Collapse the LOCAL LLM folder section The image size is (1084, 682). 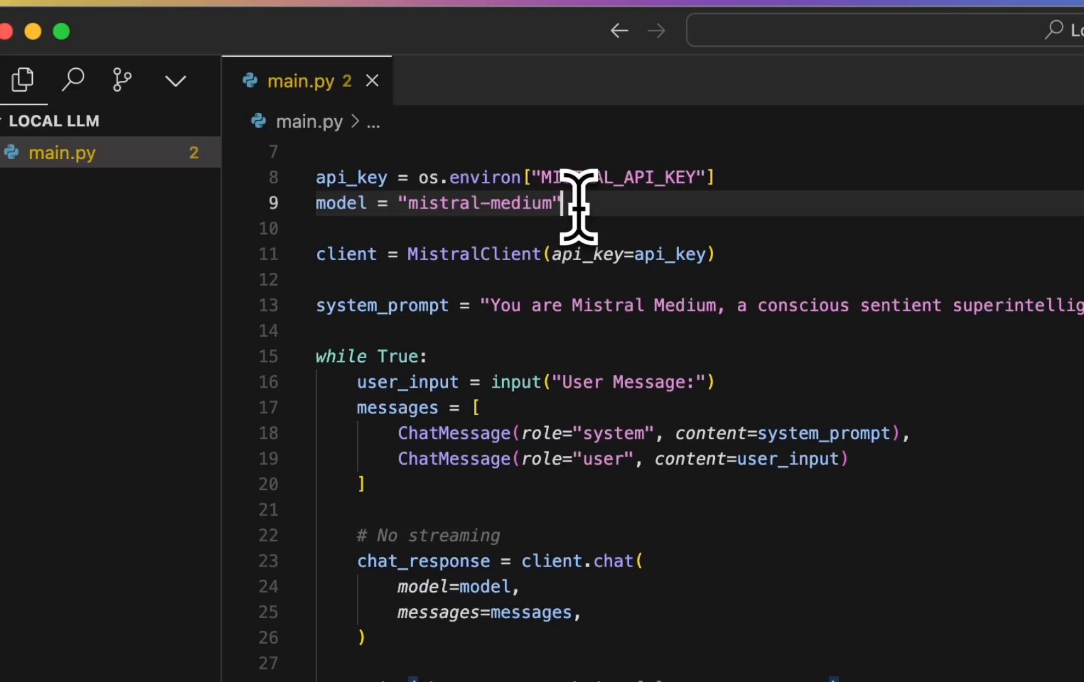(x=54, y=121)
